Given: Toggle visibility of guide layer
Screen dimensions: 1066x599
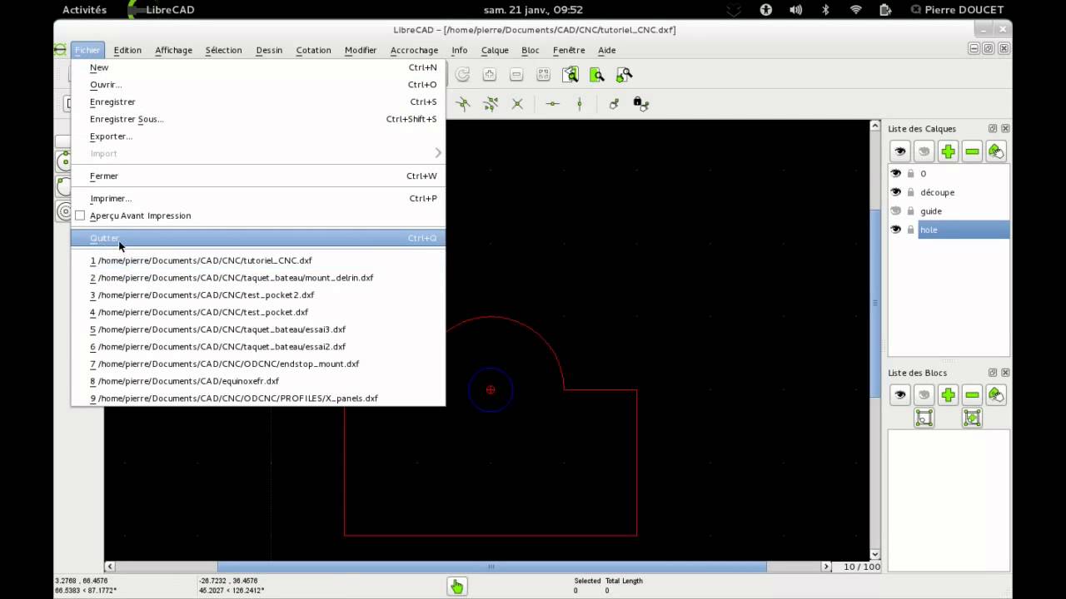Looking at the screenshot, I should click(896, 211).
